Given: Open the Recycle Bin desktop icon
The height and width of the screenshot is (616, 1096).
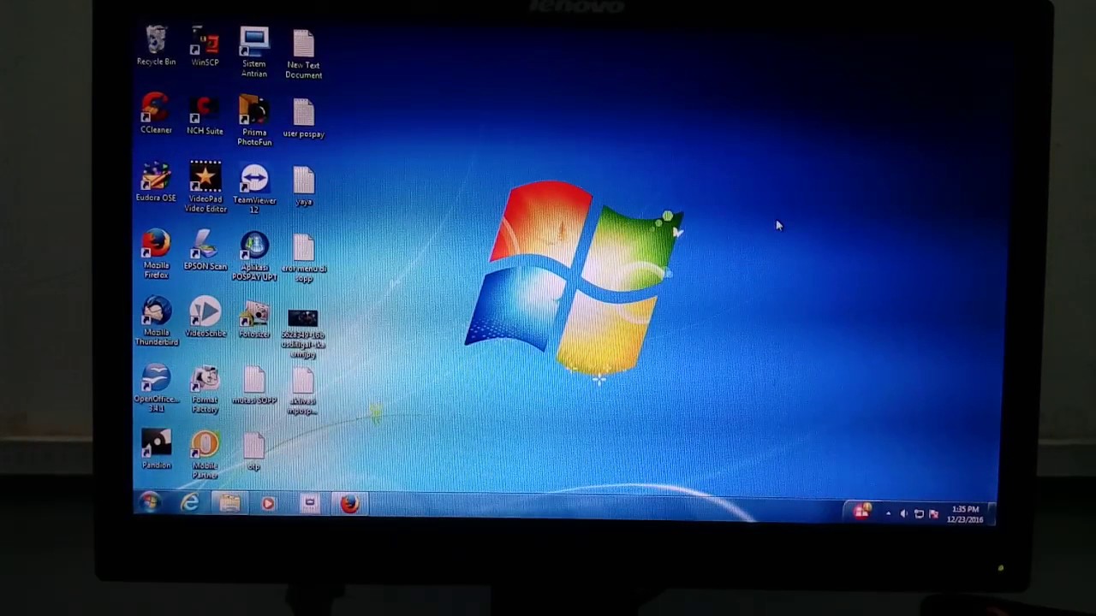Looking at the screenshot, I should point(156,46).
